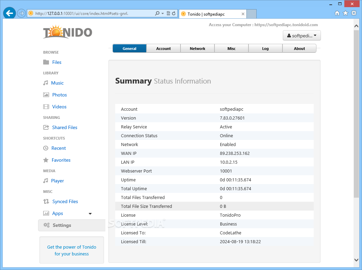Click the WAN IP value 89.238.253.162
The height and width of the screenshot is (270, 362).
coord(235,153)
